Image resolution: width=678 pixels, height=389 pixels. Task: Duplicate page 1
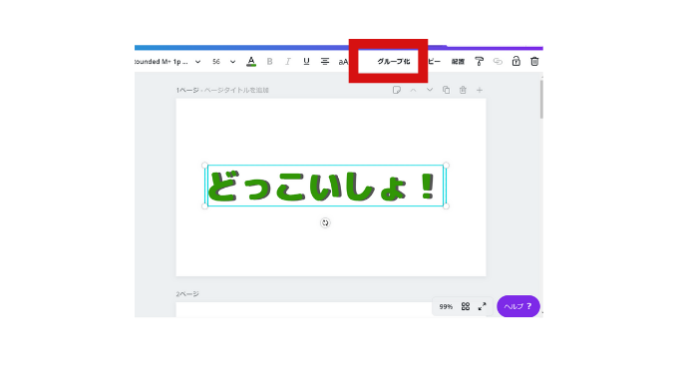(x=446, y=90)
